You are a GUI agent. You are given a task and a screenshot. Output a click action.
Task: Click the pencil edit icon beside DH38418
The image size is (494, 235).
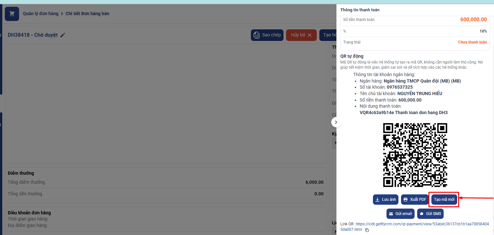click(x=63, y=35)
